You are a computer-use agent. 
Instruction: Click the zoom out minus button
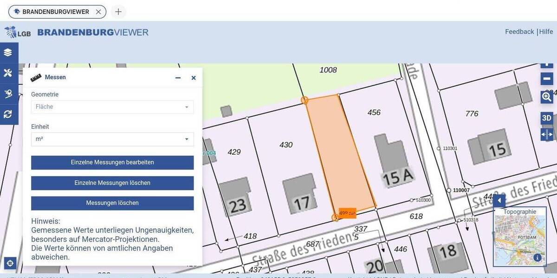pyautogui.click(x=547, y=78)
